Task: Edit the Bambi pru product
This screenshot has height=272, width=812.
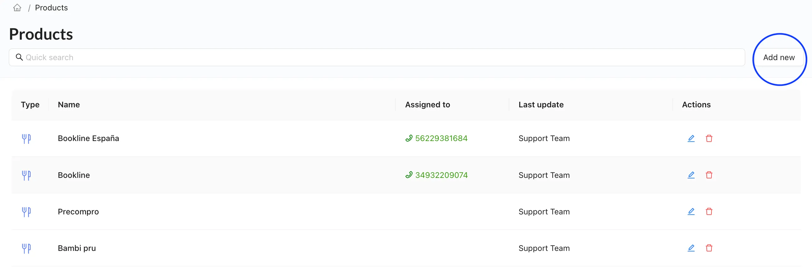Action: tap(691, 248)
